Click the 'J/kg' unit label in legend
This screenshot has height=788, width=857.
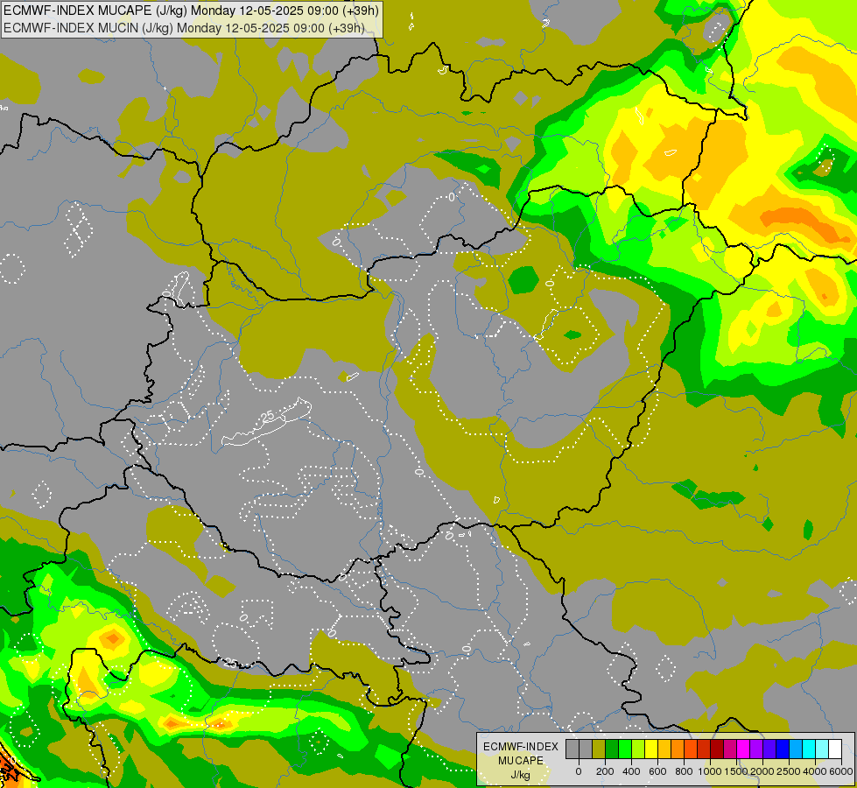tap(521, 775)
